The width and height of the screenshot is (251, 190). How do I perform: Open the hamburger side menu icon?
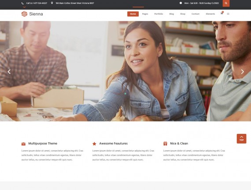(228, 14)
